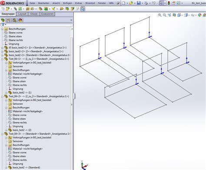Select Material <nicht festgelegt> under Test_04<2>
The width and height of the screenshot is (206, 170).
[x=27, y=111]
